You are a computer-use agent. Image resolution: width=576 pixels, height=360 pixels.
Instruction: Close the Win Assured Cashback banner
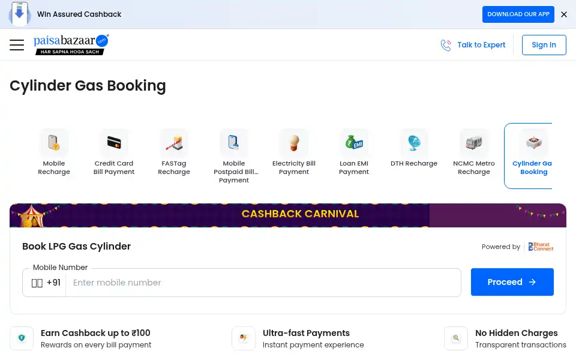tap(564, 14)
